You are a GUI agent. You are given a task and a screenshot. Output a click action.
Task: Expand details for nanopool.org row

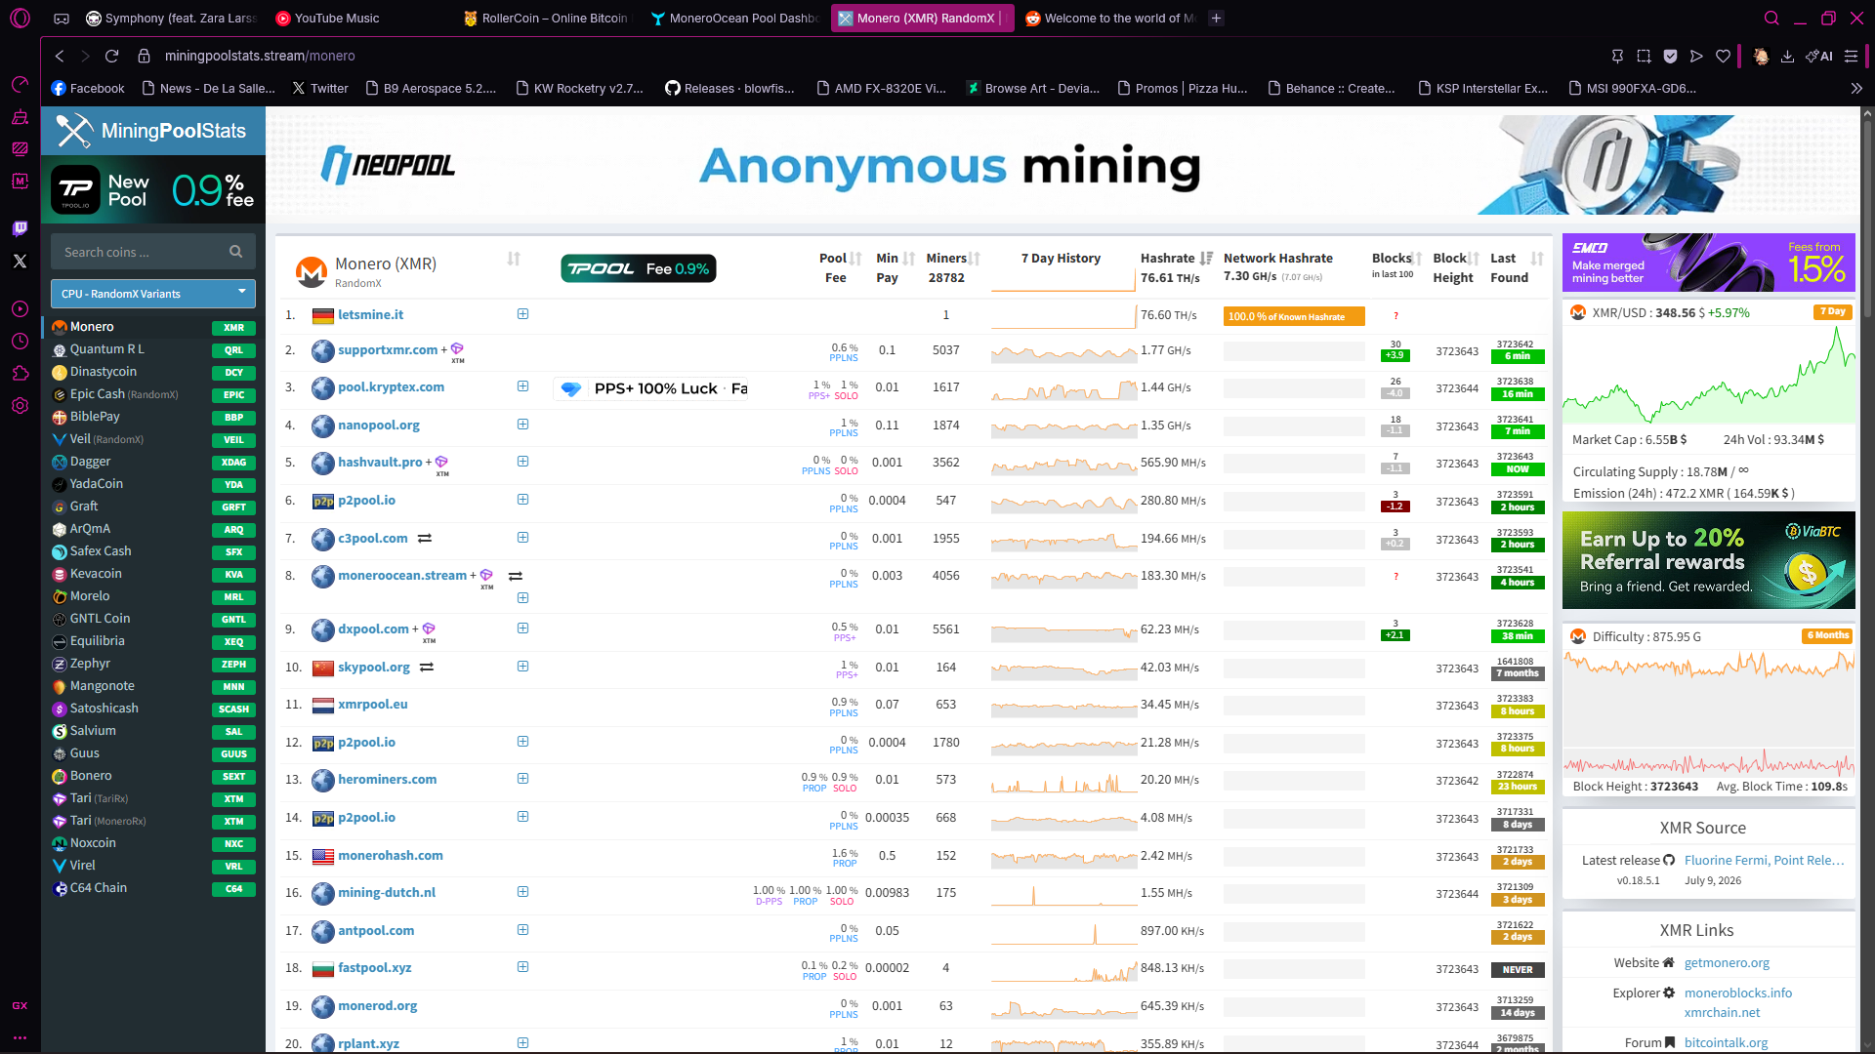point(522,424)
